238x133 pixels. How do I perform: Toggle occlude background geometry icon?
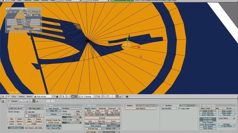(120, 96)
